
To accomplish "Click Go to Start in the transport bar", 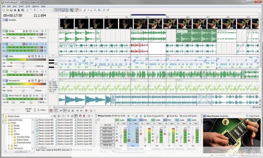I will tap(78, 111).
